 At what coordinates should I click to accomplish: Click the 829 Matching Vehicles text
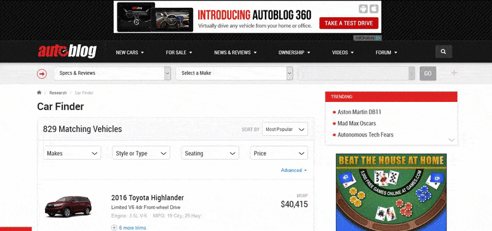[82, 129]
